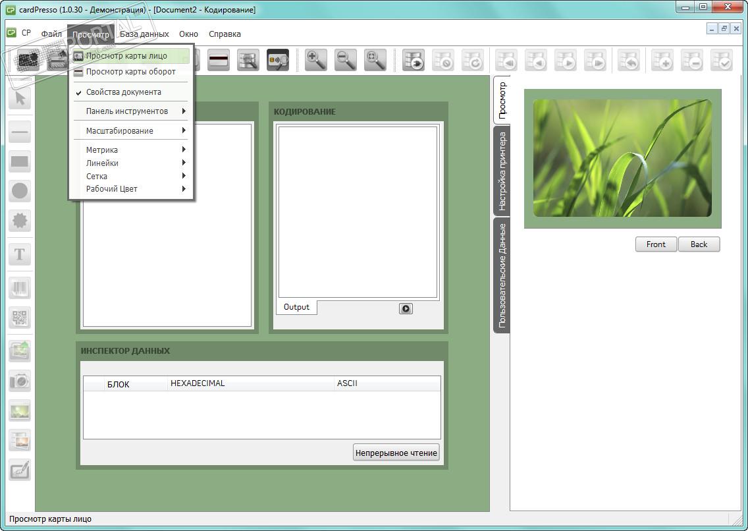Click the card design toolbar icon at far left
Viewport: 748px width, 531px height.
pyautogui.click(x=28, y=60)
